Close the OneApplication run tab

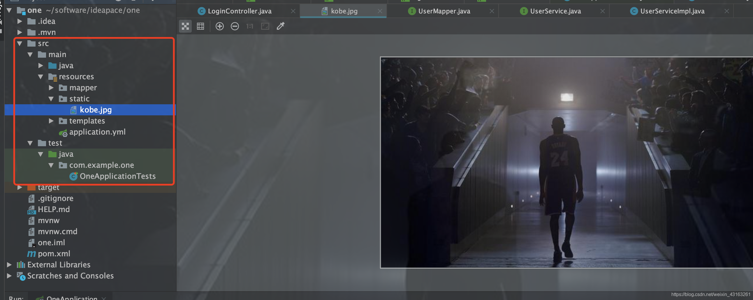point(103,298)
